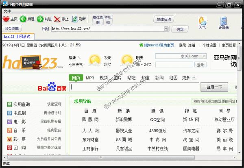Click the 百度一下 search button
The height and width of the screenshot is (168, 244).
[x=214, y=87]
